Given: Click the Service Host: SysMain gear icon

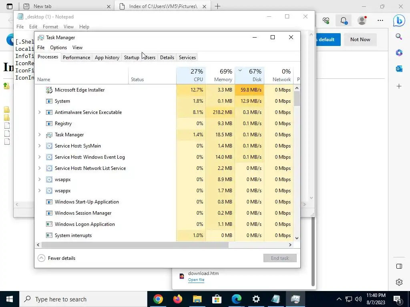Looking at the screenshot, I should [49, 146].
